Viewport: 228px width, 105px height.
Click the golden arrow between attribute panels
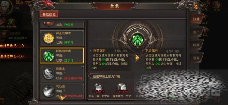(x=136, y=58)
